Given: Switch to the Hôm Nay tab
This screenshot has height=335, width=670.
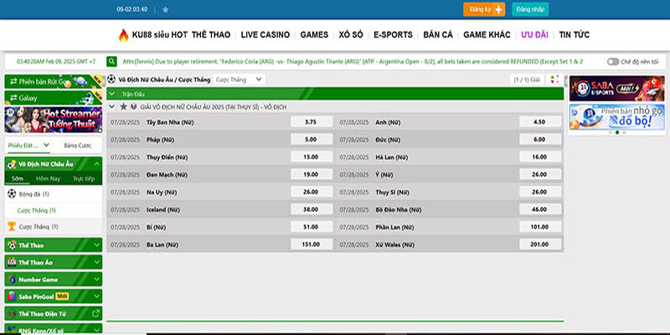Looking at the screenshot, I should 48,178.
